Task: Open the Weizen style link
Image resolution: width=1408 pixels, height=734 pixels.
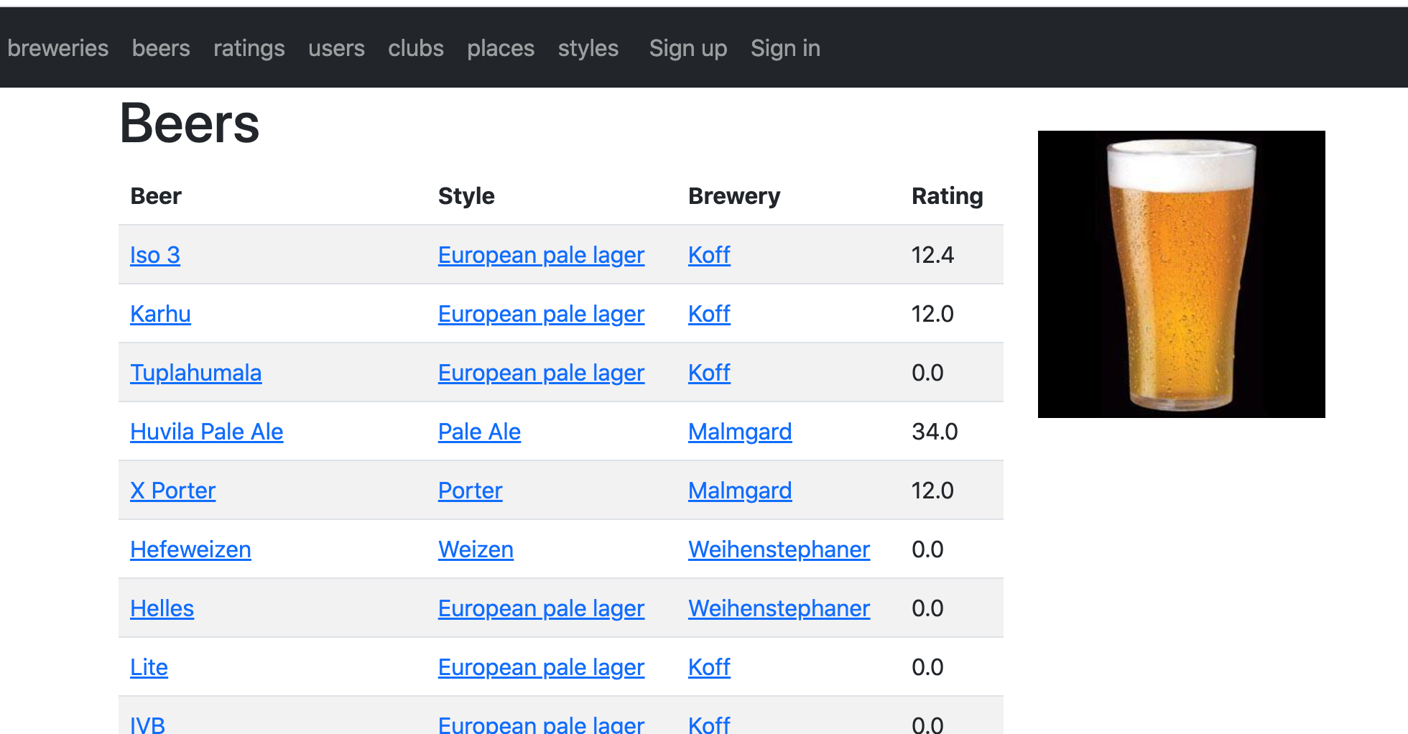Action: (x=476, y=549)
